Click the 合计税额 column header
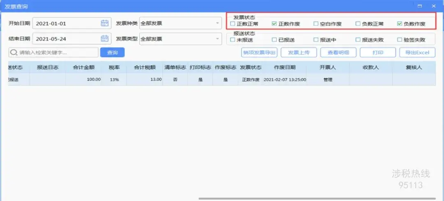Viewport: 444px width, 201px height. [x=145, y=67]
